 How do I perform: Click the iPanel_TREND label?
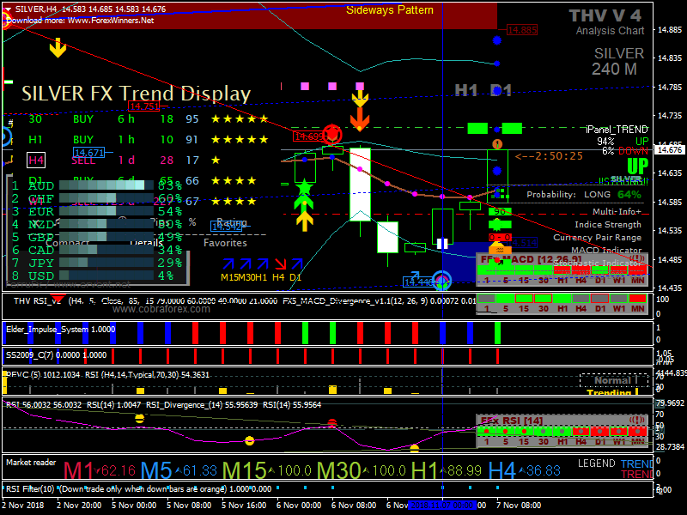pos(617,130)
